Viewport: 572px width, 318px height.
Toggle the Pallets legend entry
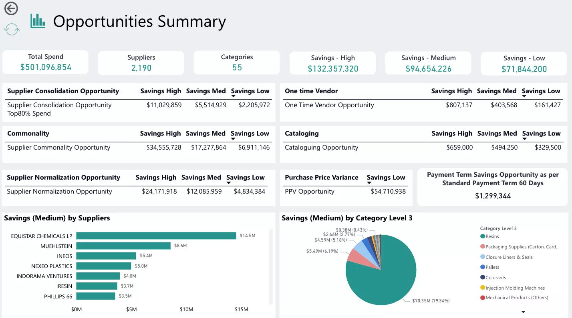[x=492, y=267]
